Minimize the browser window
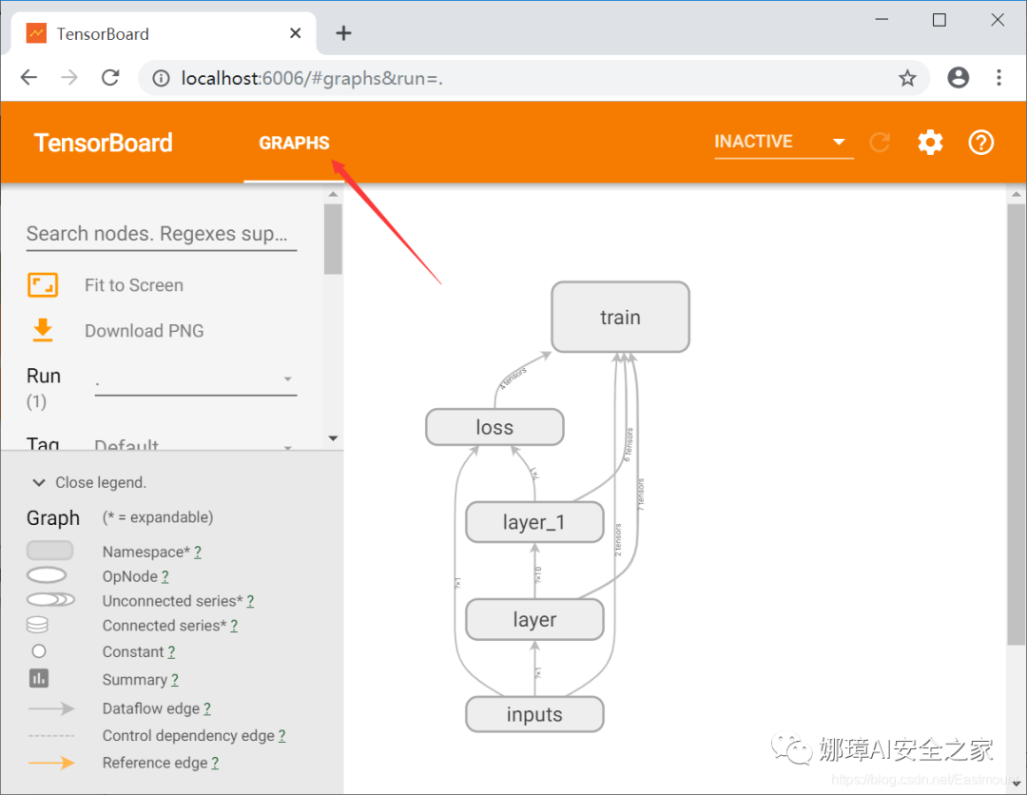Image resolution: width=1027 pixels, height=795 pixels. [x=882, y=20]
